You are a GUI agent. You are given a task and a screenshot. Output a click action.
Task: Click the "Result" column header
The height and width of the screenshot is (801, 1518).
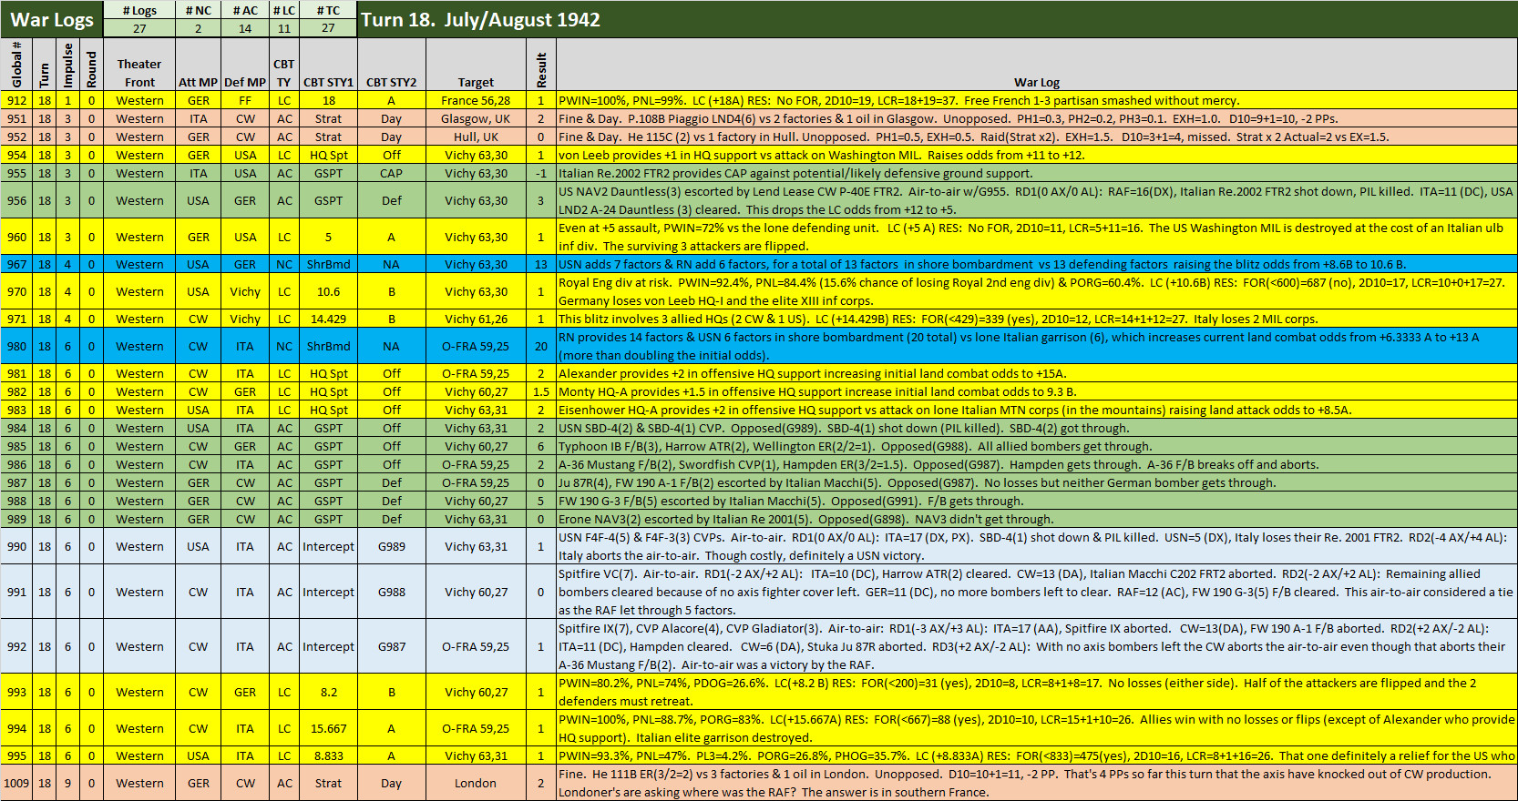(x=541, y=64)
